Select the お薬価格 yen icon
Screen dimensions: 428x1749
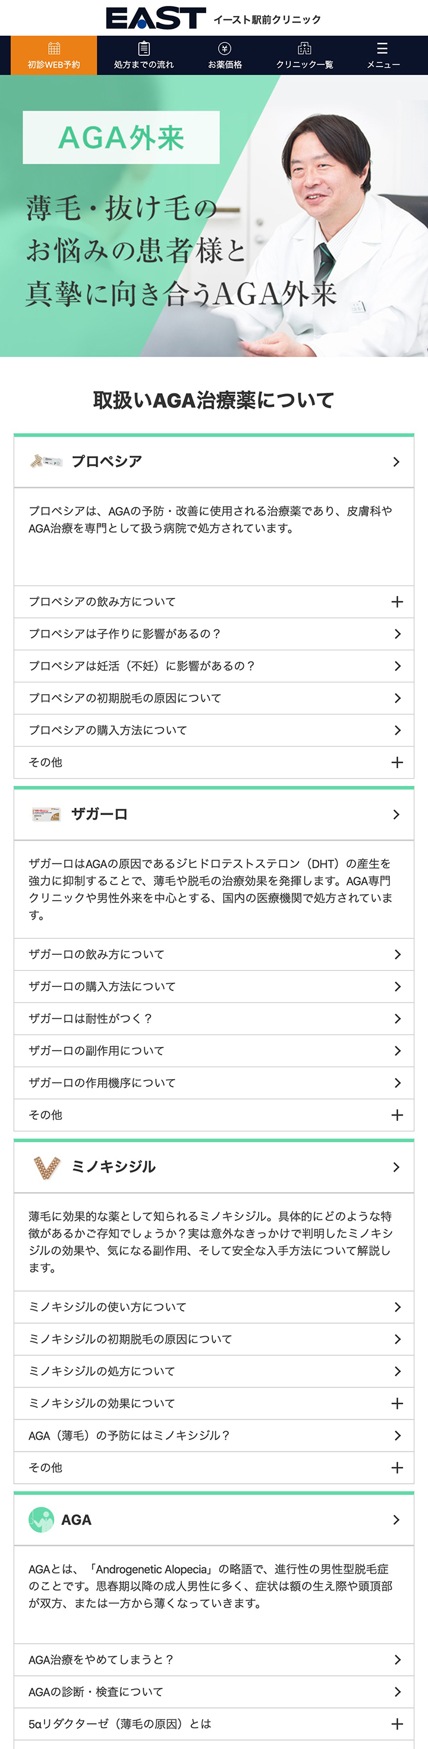(x=225, y=48)
